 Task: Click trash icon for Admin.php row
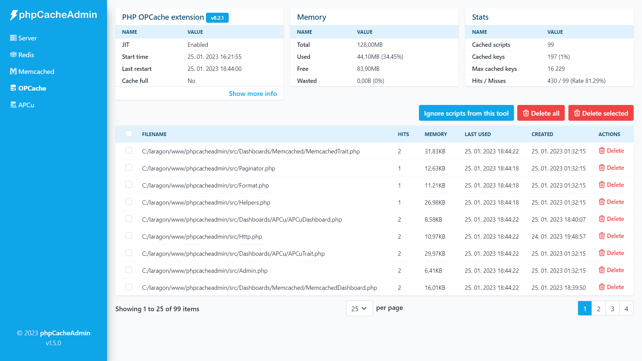coord(602,270)
